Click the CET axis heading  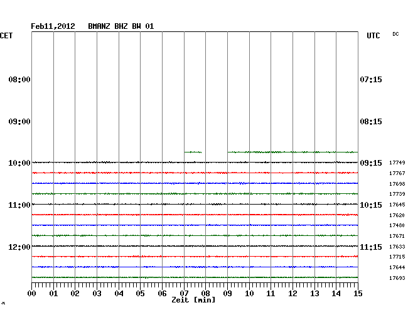click(x=6, y=36)
